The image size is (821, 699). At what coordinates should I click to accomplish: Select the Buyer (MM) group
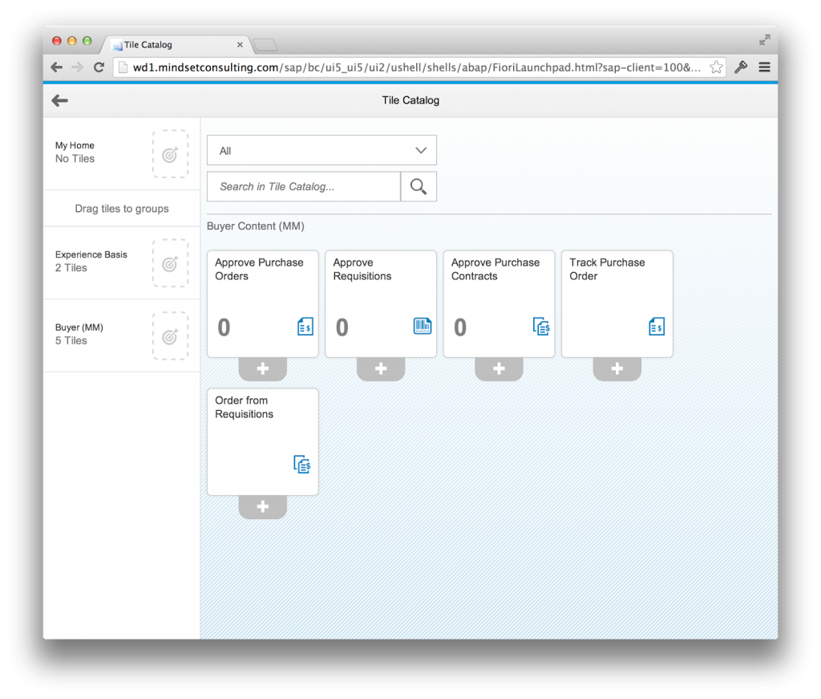122,335
